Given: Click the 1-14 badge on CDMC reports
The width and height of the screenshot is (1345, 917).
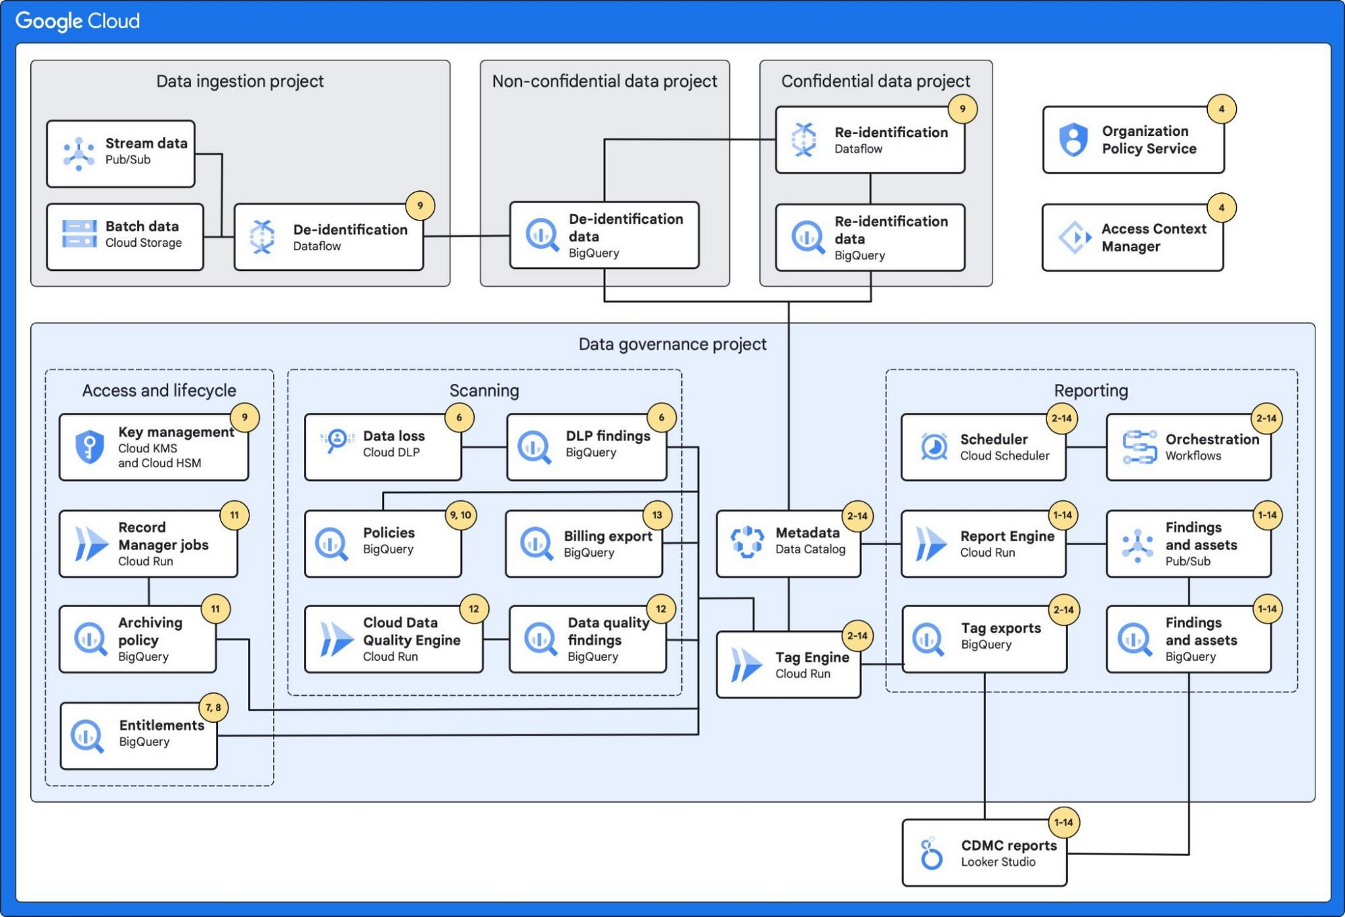Looking at the screenshot, I should [x=1063, y=823].
